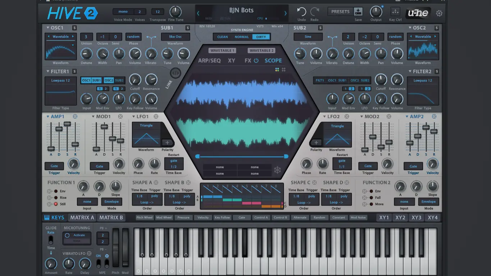Solo FILTER1 with its S button

(x=74, y=72)
